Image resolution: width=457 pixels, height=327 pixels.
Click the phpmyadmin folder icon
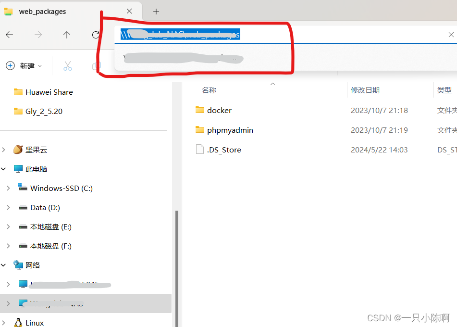(x=199, y=129)
